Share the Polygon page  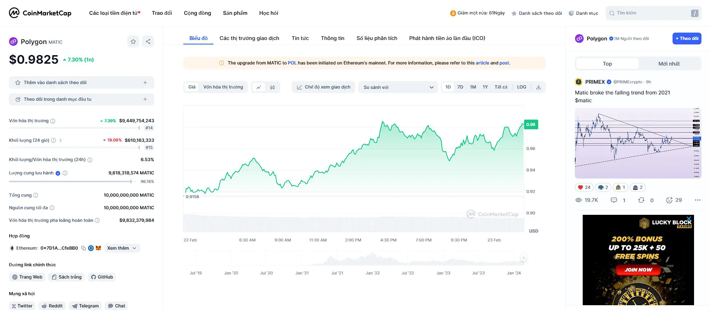tap(148, 41)
